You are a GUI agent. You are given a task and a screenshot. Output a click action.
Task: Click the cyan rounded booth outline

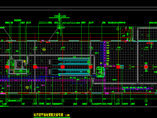click(x=101, y=72)
